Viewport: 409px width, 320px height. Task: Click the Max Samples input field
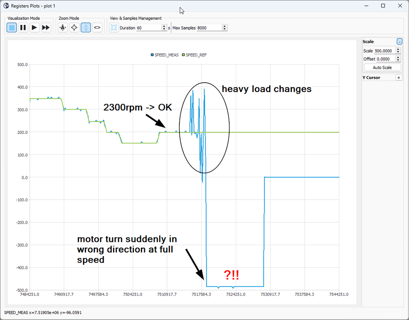pyautogui.click(x=210, y=28)
